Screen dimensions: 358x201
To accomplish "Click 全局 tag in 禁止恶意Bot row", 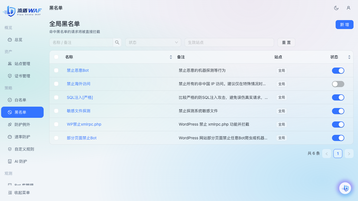I will (282, 71).
